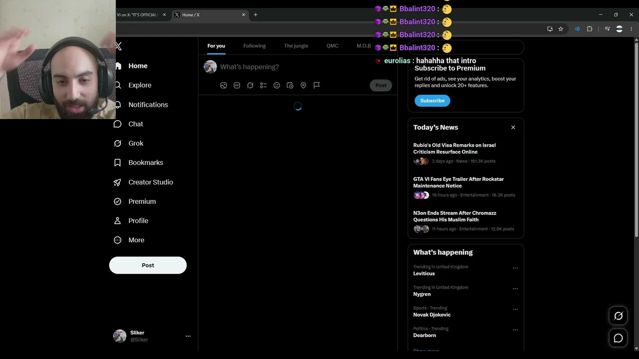Click the install app icon in address bar
The image size is (639, 359).
click(550, 29)
